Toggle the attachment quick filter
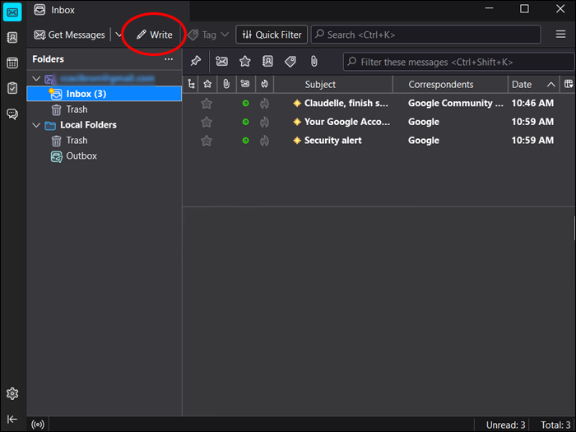Image resolution: width=576 pixels, height=432 pixels. pos(314,62)
